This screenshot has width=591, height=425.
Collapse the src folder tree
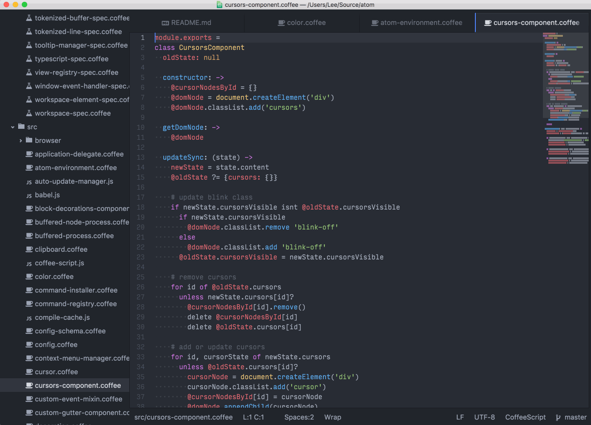click(x=13, y=127)
